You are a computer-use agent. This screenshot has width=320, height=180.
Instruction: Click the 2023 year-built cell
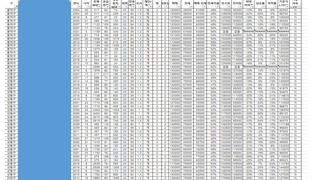click(x=76, y=67)
